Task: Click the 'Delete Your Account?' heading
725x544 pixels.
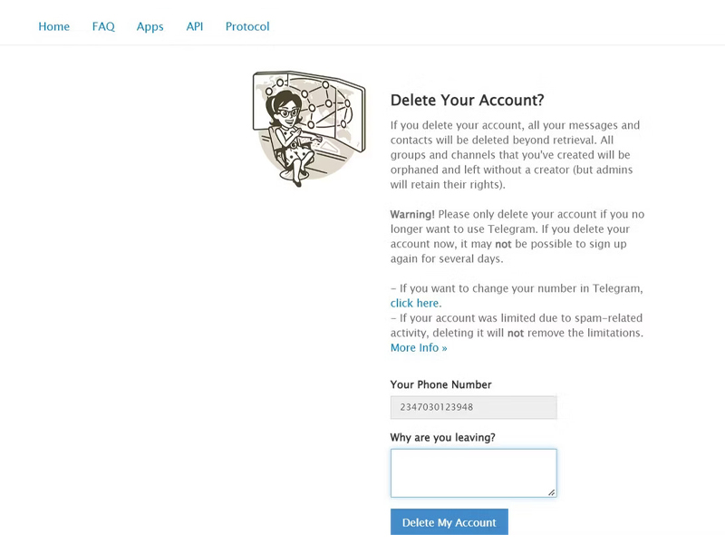Action: 467,100
